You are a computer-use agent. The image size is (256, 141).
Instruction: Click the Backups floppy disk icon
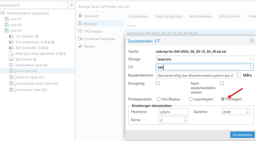(x=80, y=23)
